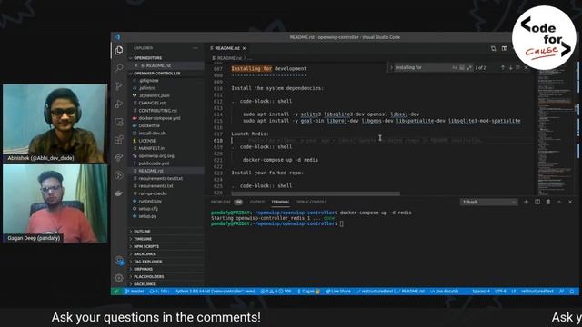Close the terminal panel
This screenshot has height=327, width=582.
570,202
